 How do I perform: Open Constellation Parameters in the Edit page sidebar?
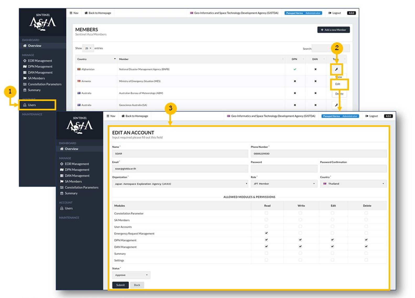coord(81,188)
